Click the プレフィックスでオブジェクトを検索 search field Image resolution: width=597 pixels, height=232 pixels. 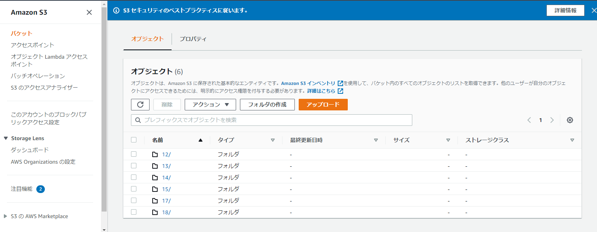click(x=272, y=120)
